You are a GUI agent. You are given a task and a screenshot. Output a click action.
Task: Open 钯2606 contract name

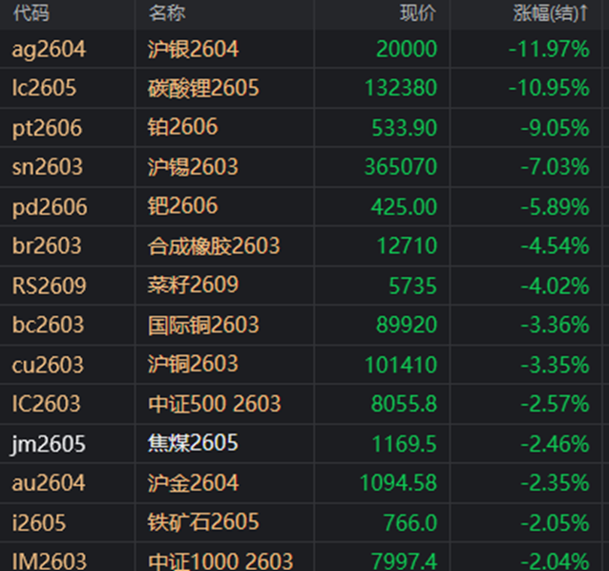[x=182, y=206]
